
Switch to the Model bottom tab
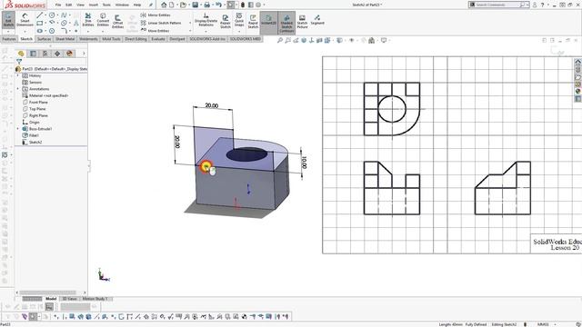point(51,299)
